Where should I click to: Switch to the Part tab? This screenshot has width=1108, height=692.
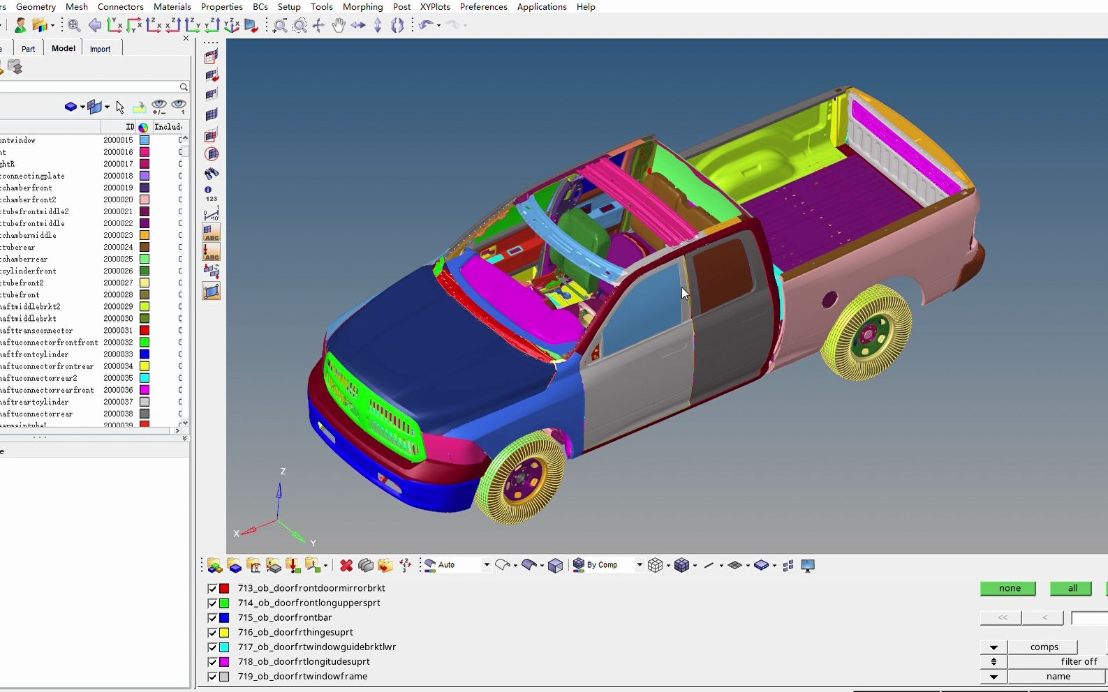coord(28,49)
